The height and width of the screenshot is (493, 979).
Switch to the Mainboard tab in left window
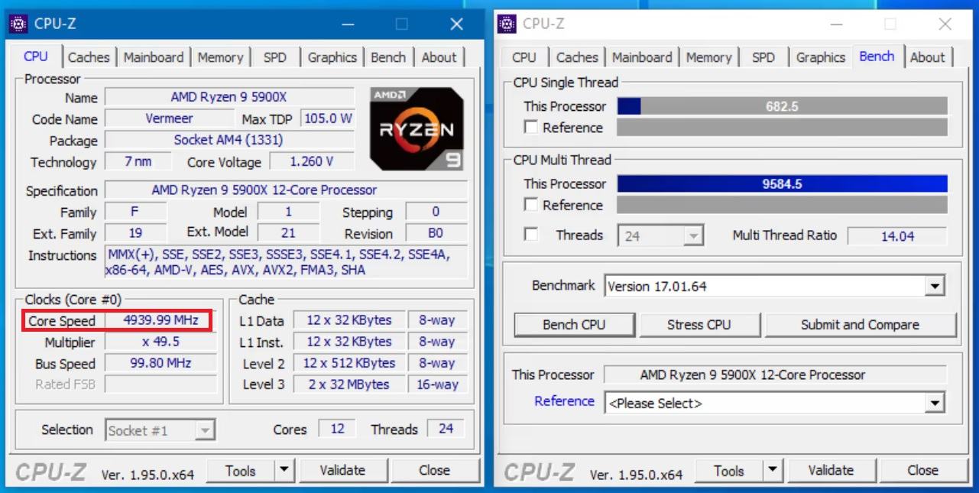(x=154, y=57)
